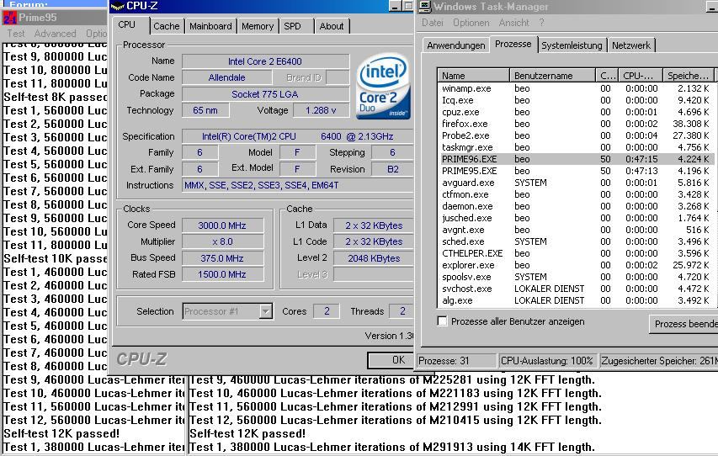This screenshot has width=718, height=456.
Task: Select the Probe2.exe process row
Action: [576, 135]
